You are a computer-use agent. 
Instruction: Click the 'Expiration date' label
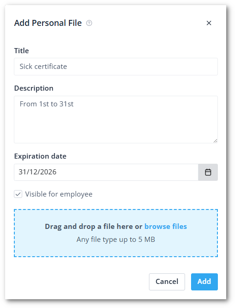coord(40,156)
